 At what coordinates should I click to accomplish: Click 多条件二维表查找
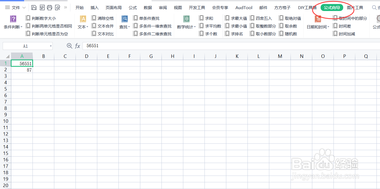(x=152, y=34)
